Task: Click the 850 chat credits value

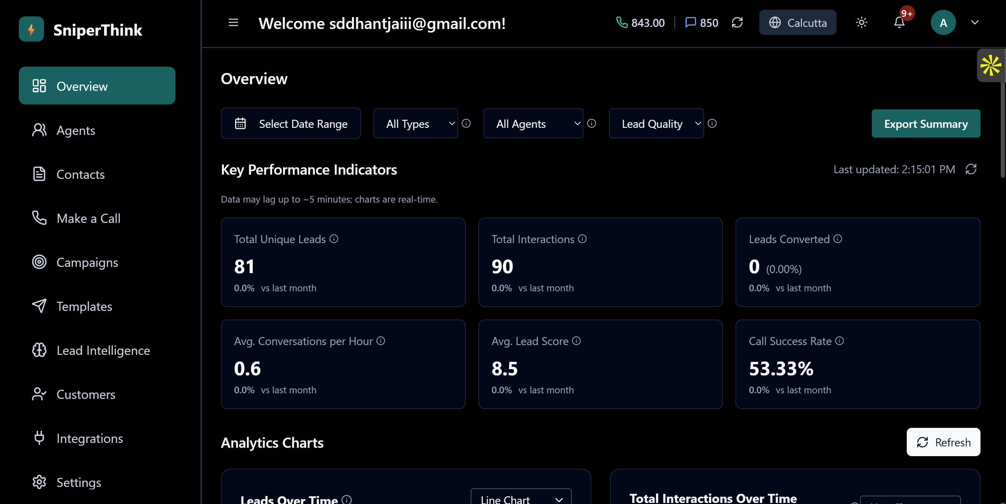Action: [x=709, y=23]
